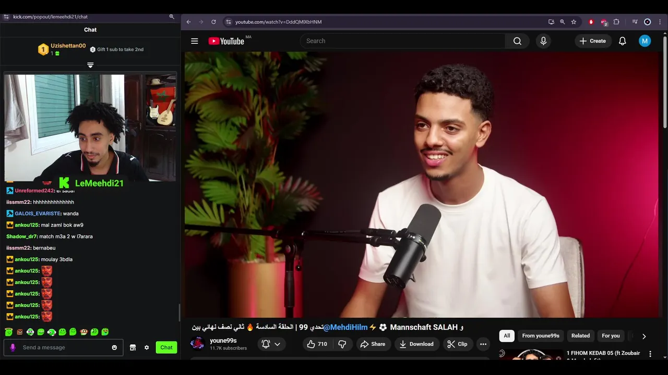The width and height of the screenshot is (668, 375).
Task: Click the main video player
Action: click(x=423, y=184)
